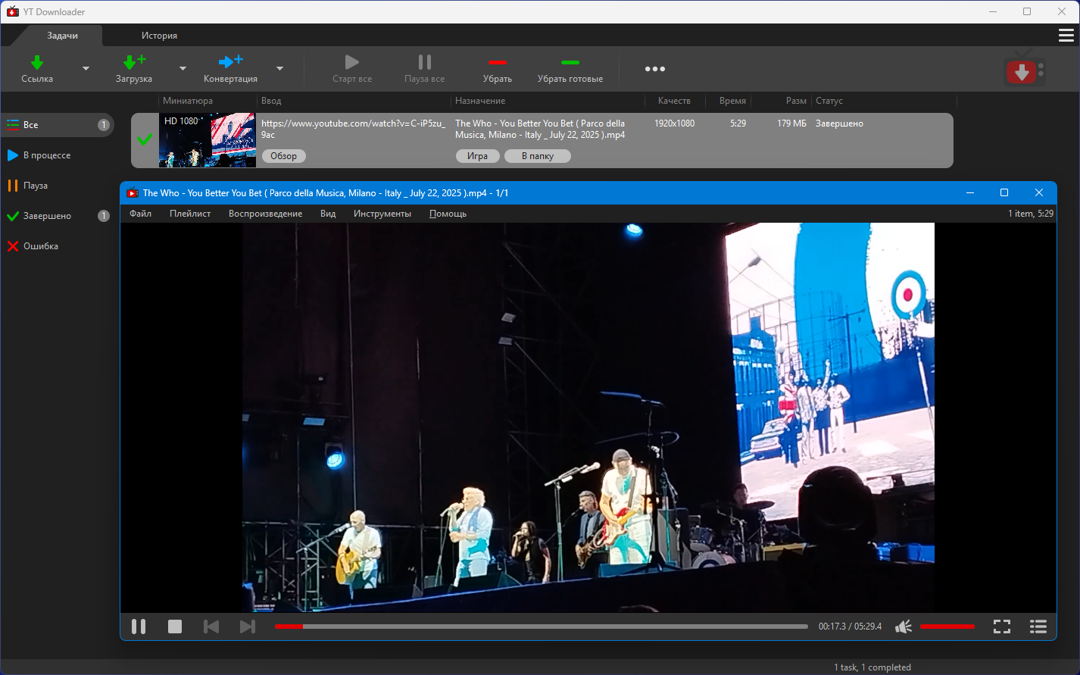Screen dimensions: 1080x675
Task: Click the Ссылка green arrow icon
Action: [37, 62]
